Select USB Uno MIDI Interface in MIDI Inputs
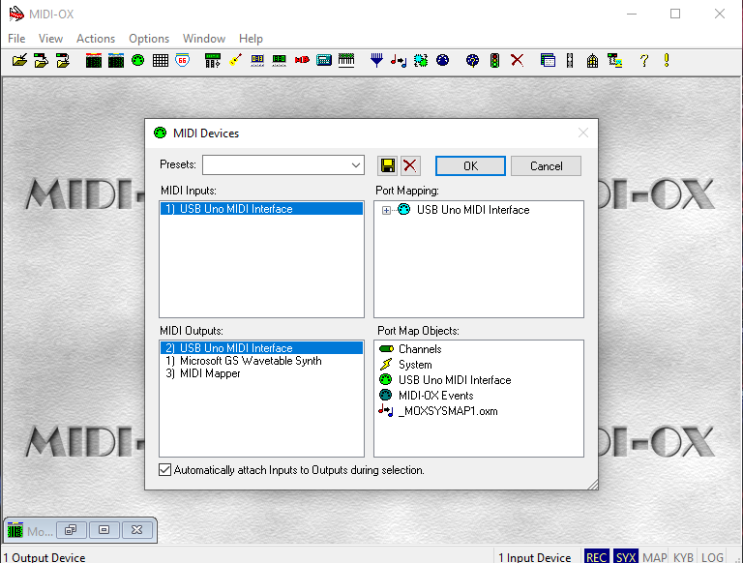 point(261,209)
